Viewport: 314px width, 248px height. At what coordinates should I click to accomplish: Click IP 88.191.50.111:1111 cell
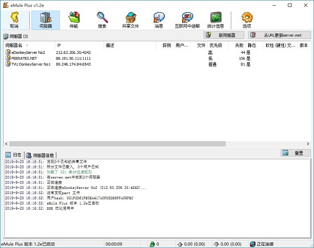point(73,59)
